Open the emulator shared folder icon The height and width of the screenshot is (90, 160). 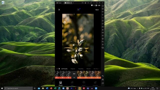103,42
